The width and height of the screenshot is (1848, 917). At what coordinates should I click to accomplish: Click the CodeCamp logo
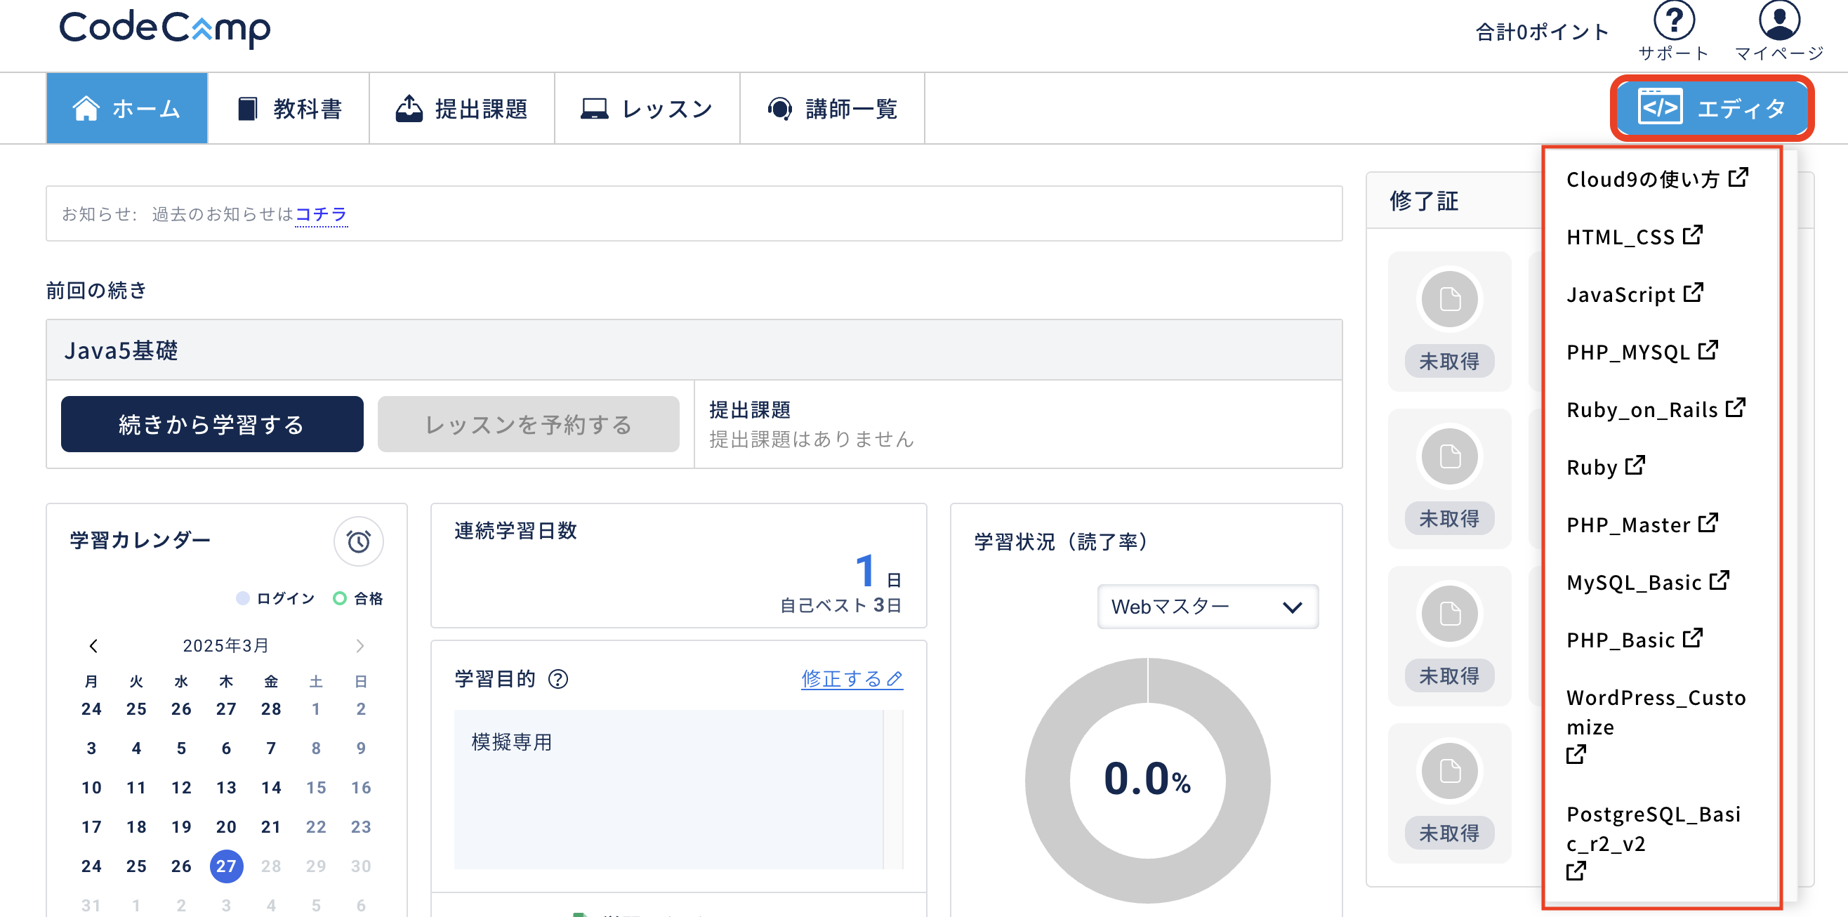[x=165, y=29]
